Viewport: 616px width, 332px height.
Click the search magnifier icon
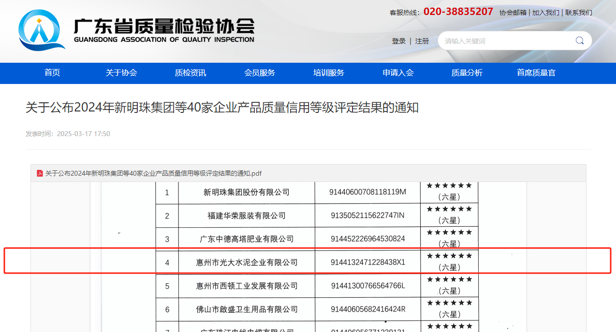(x=579, y=41)
